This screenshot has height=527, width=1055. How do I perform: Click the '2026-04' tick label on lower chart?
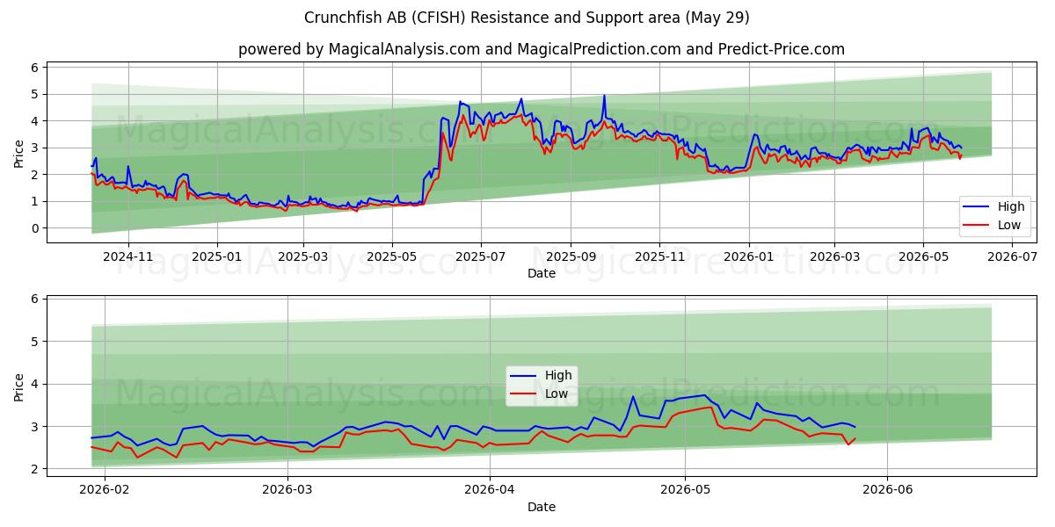[489, 489]
